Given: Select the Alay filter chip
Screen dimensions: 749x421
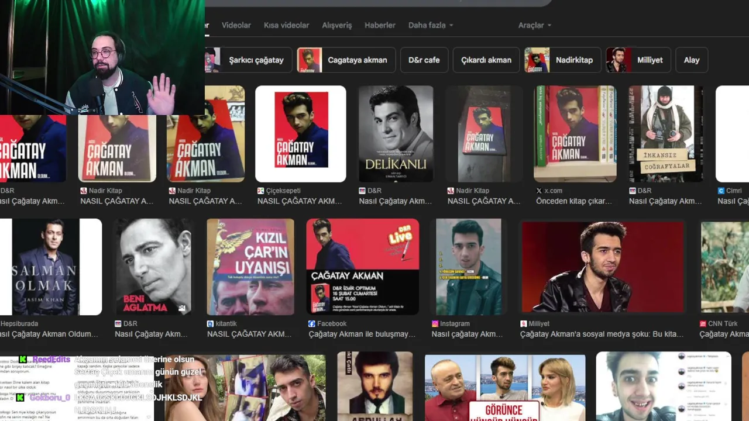Looking at the screenshot, I should [x=692, y=60].
